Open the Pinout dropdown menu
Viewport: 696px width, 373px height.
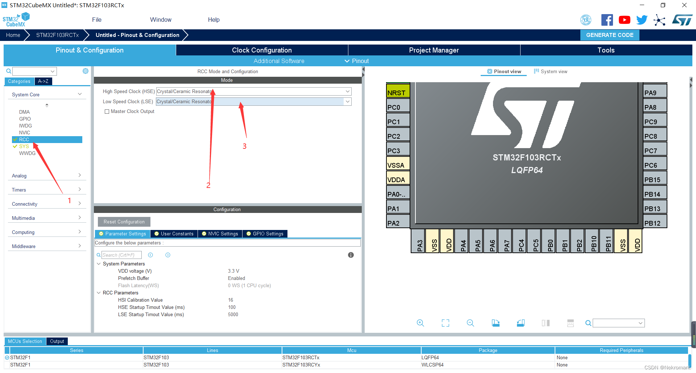[357, 61]
